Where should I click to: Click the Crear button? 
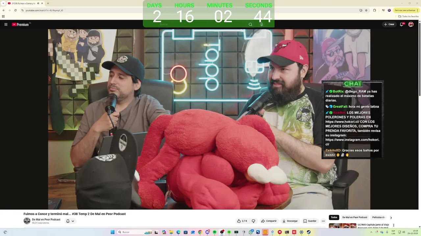pyautogui.click(x=389, y=24)
